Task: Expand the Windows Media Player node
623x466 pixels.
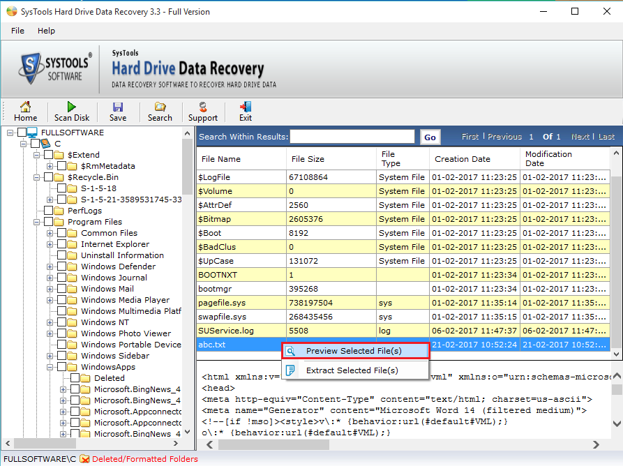Action: click(x=50, y=301)
